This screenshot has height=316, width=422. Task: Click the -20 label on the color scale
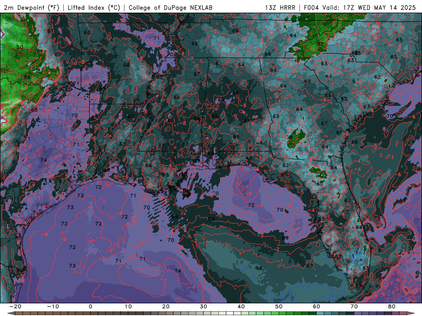15,307
